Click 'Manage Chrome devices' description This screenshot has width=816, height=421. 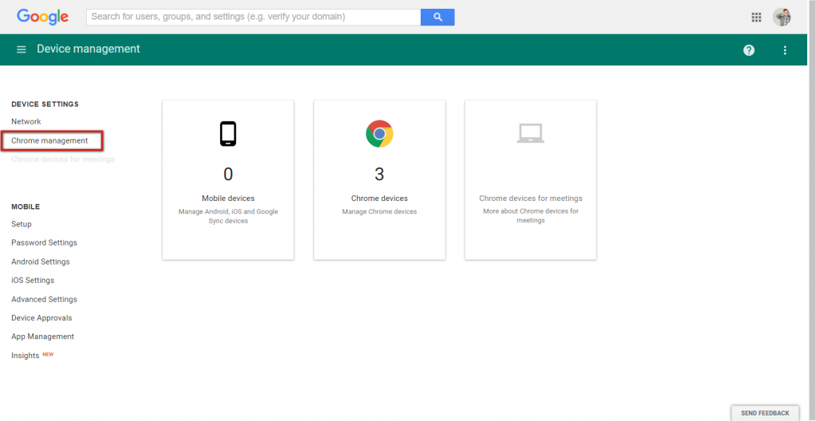[379, 211]
